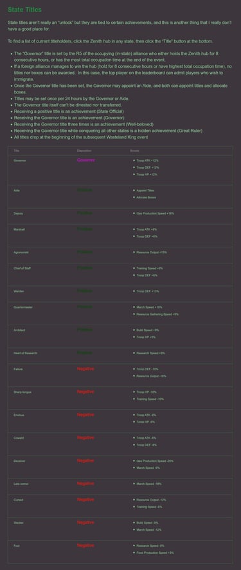The image size is (241, 570).
Task: Select the Aide title cell
Action: click(16, 191)
